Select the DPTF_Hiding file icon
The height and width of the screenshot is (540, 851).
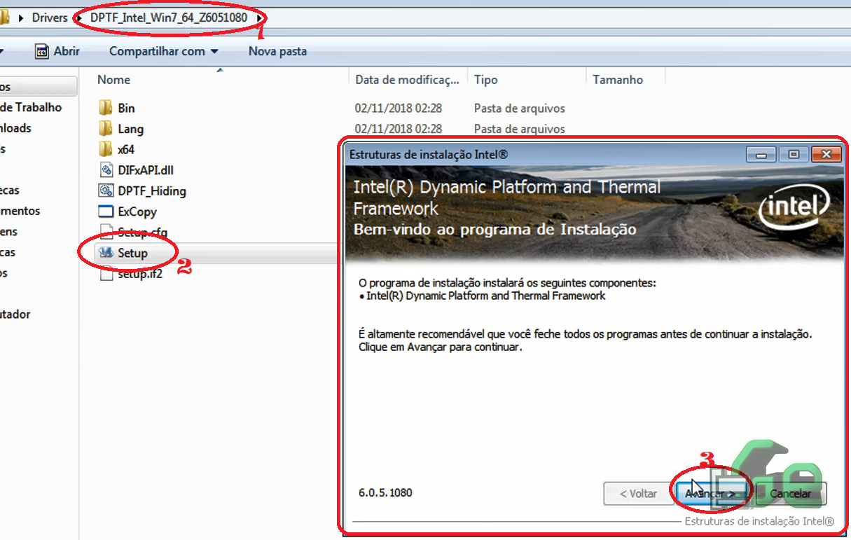(x=106, y=191)
